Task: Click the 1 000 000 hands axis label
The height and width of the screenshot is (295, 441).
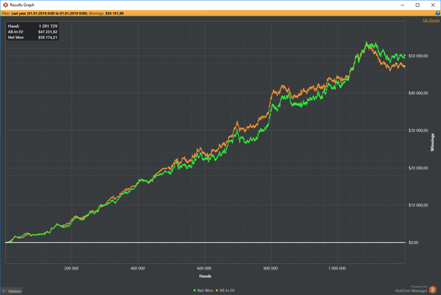Action: 337,269
